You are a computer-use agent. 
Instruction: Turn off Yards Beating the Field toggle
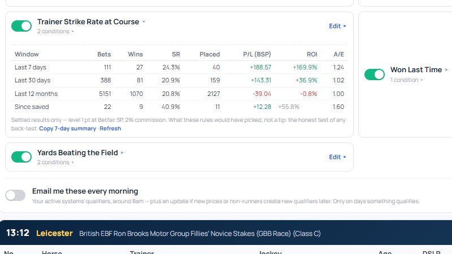pos(21,157)
